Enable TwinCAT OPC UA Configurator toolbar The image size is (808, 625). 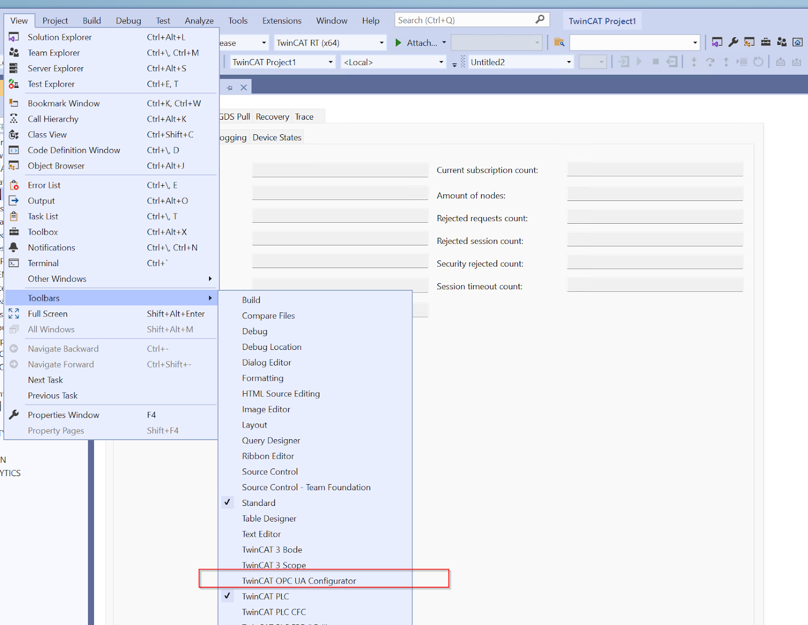pos(315,581)
